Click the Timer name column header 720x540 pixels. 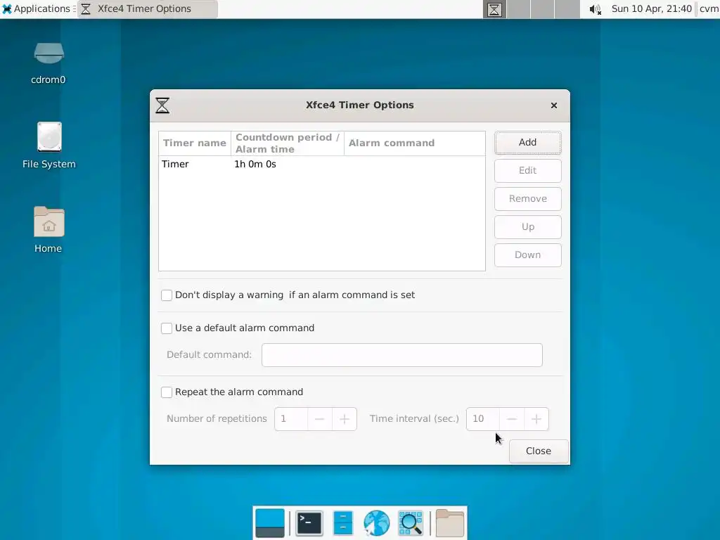(x=195, y=143)
